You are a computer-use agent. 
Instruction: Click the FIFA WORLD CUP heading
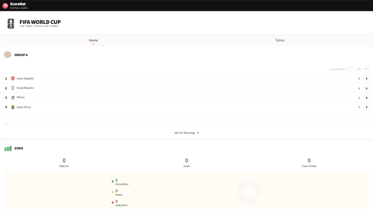[40, 22]
